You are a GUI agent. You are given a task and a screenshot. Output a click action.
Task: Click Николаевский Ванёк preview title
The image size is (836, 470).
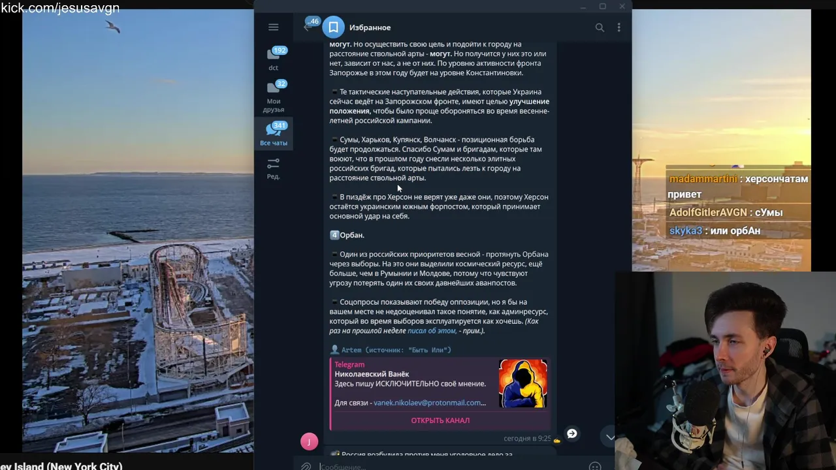[x=372, y=374]
